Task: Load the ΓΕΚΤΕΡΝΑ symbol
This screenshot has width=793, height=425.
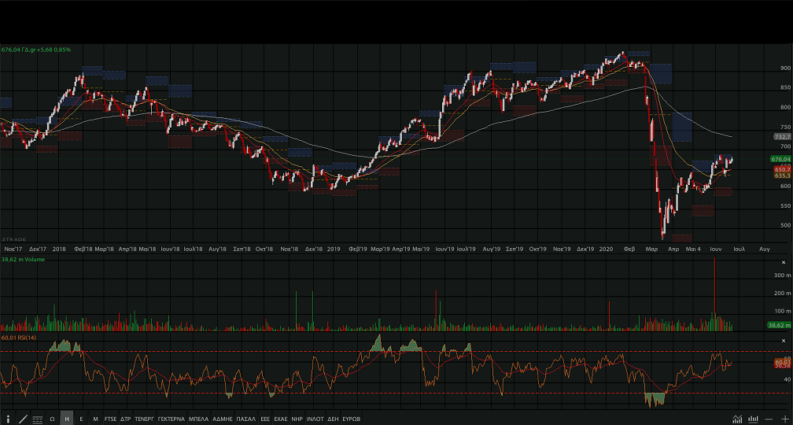Action: coord(171,419)
